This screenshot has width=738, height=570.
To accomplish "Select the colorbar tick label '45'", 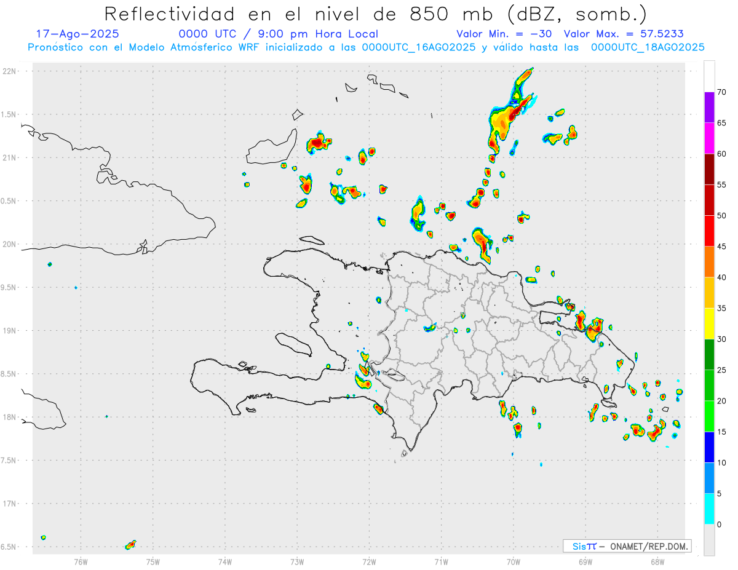I will pyautogui.click(x=722, y=247).
